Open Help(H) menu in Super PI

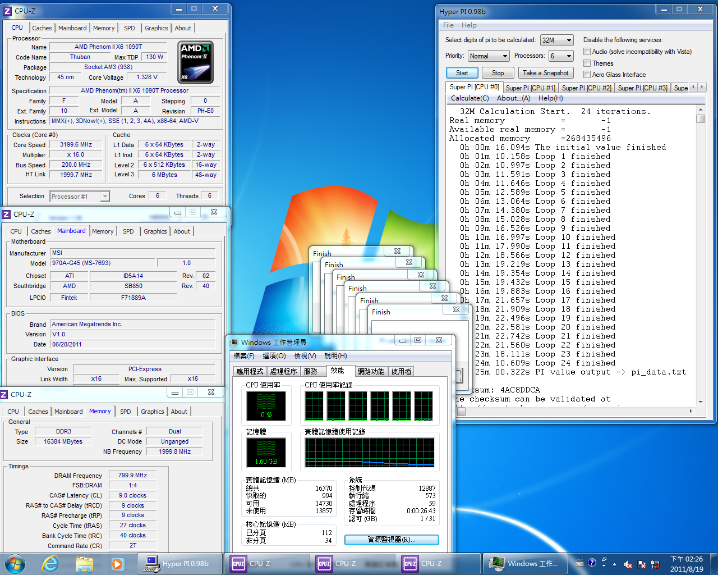551,98
